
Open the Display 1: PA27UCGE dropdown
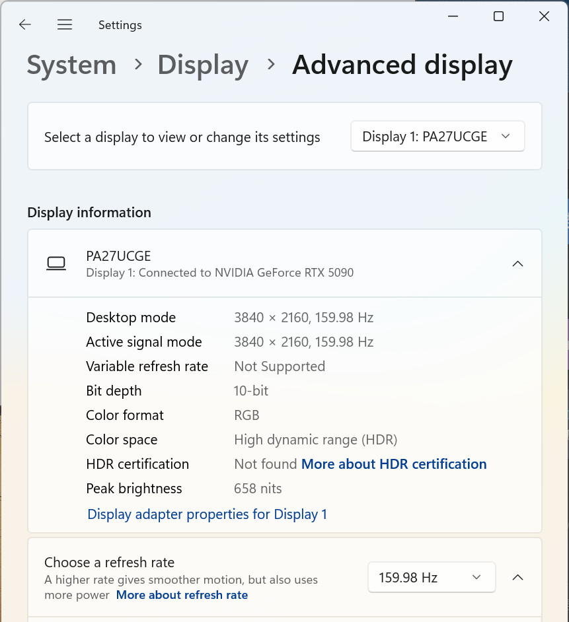click(x=437, y=137)
